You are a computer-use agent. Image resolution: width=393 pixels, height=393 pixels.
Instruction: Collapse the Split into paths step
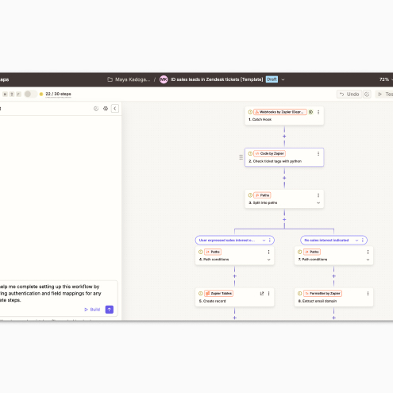[318, 203]
